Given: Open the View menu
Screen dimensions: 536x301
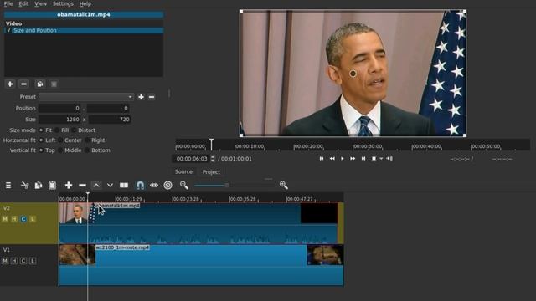Looking at the screenshot, I should (40, 3).
